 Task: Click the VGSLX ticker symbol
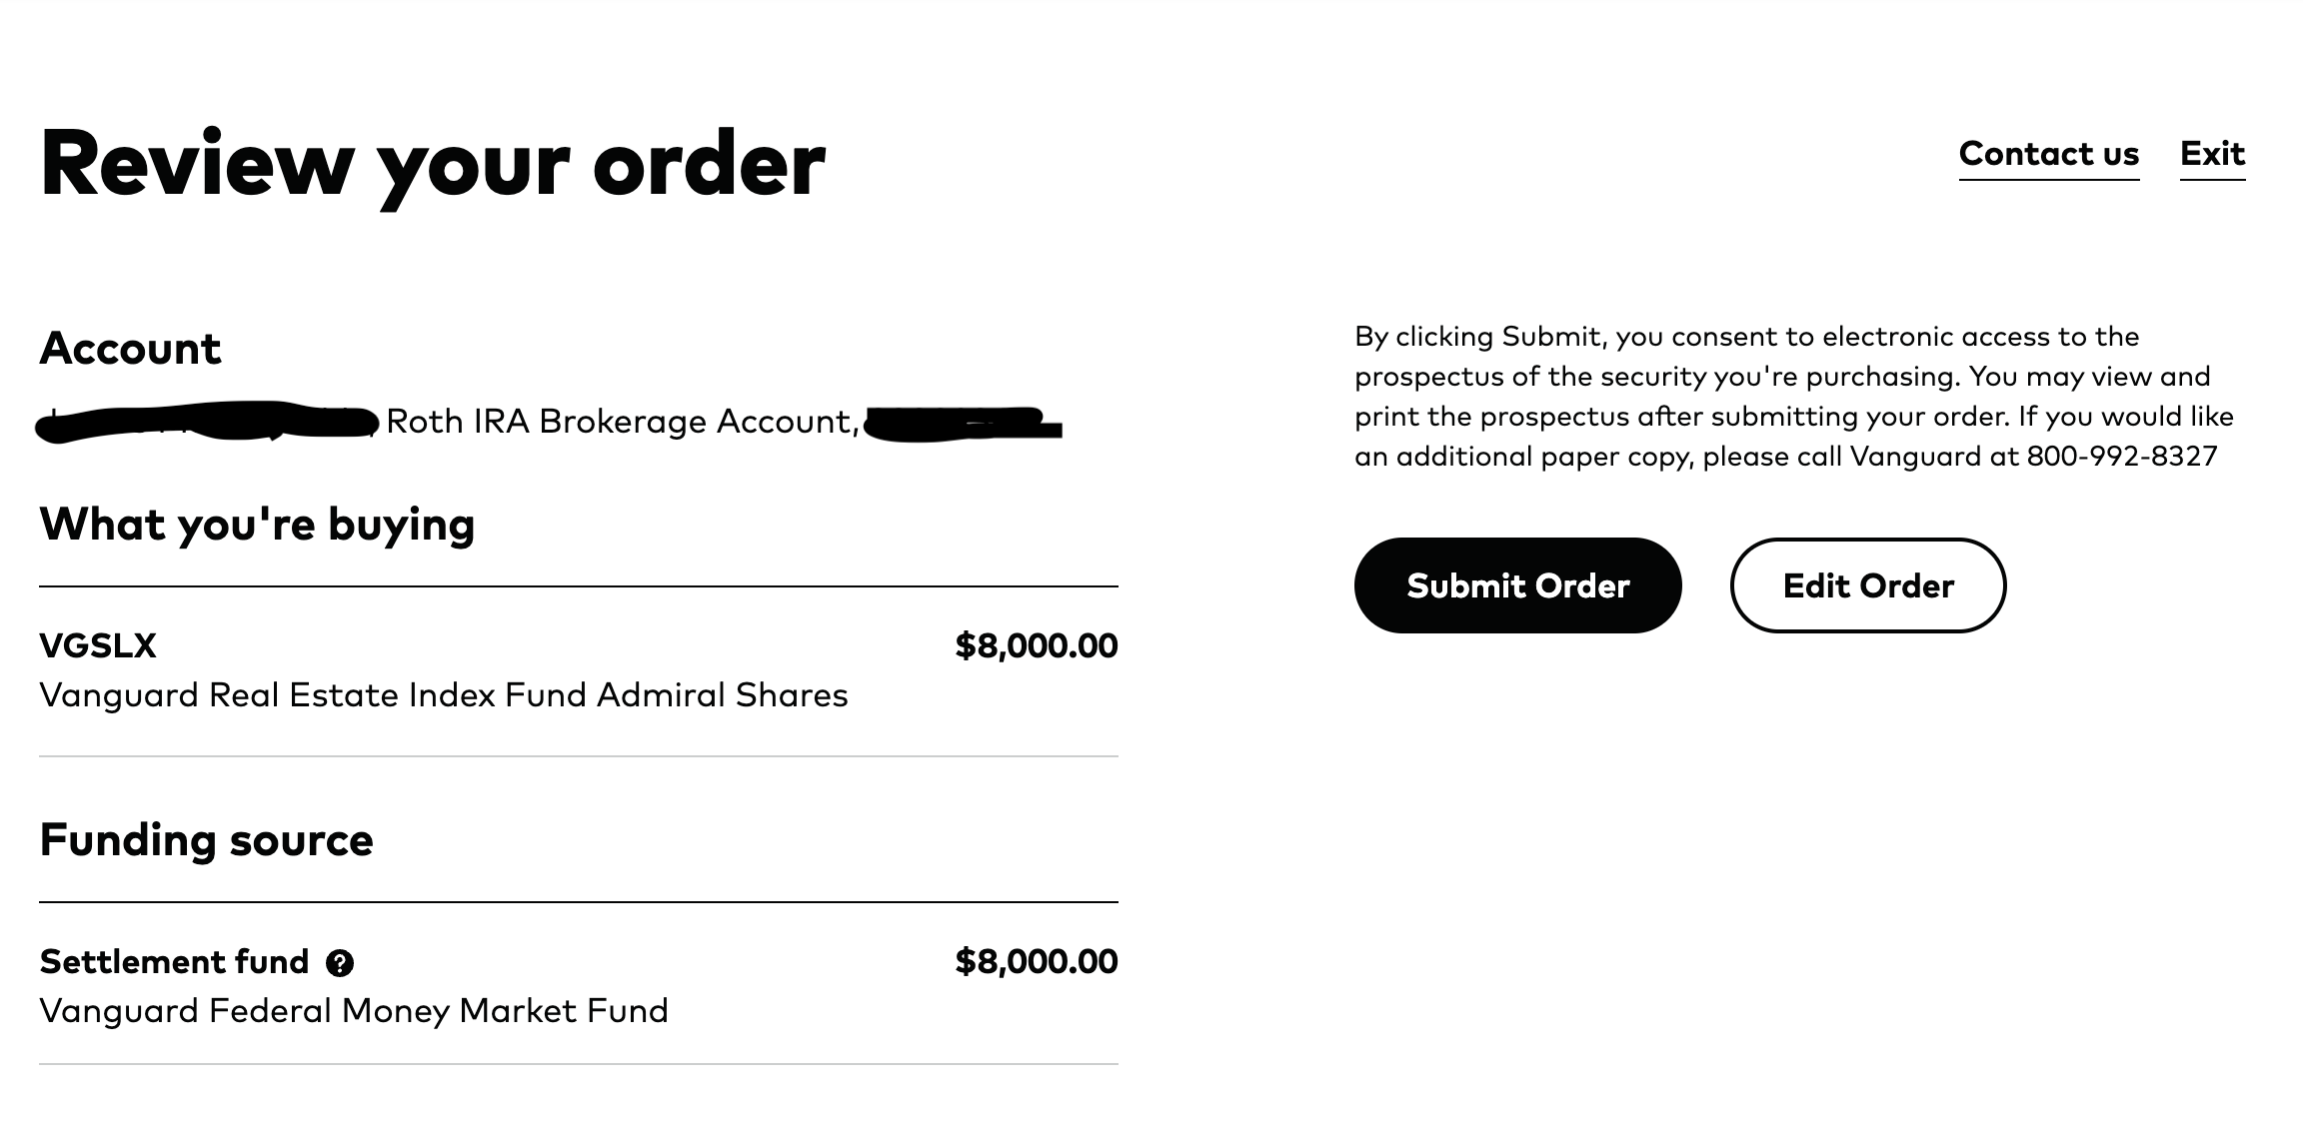coord(98,646)
